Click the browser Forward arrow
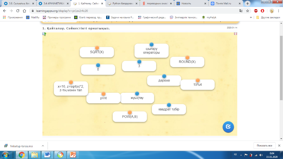Screen dimensions: 283x159 11,11
